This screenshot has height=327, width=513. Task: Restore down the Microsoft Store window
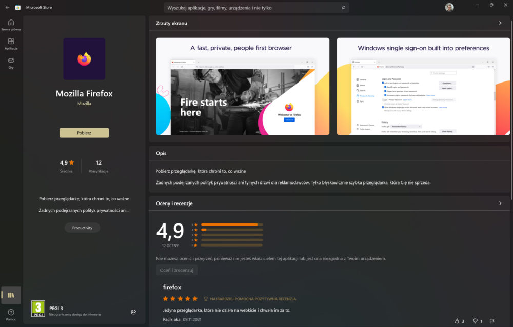(491, 5)
